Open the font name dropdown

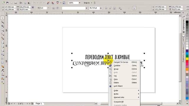(x=86, y=8)
